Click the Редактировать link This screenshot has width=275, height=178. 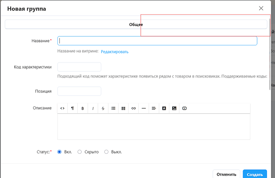[114, 52]
